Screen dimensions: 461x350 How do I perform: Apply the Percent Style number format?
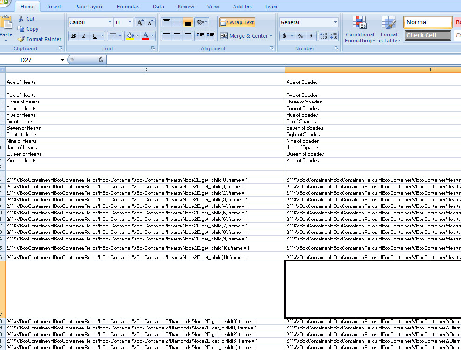[x=300, y=35]
